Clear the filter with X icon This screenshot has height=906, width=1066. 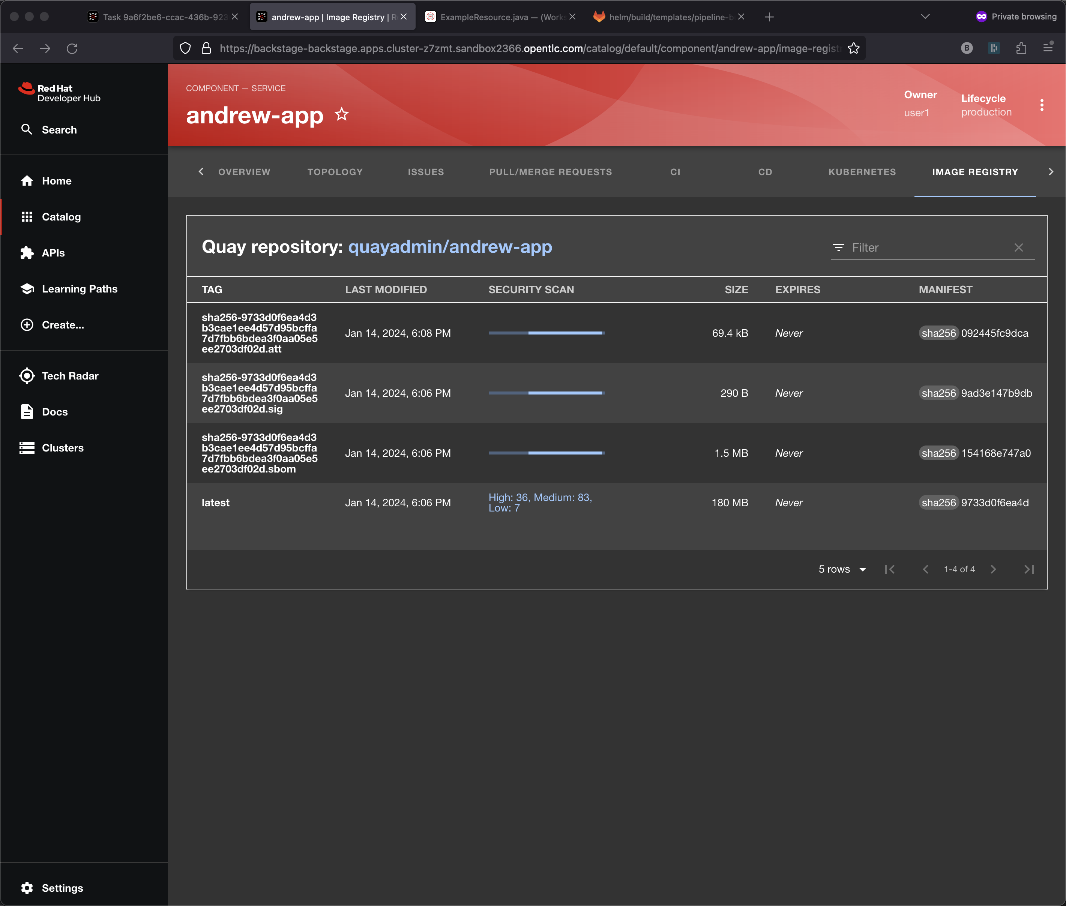(1019, 247)
